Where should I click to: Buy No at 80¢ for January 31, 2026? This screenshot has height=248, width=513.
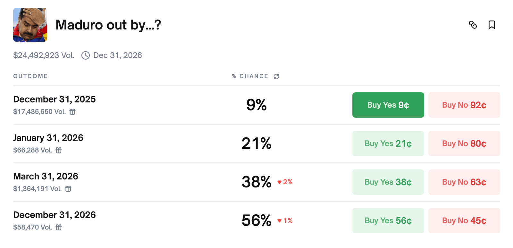coord(464,143)
